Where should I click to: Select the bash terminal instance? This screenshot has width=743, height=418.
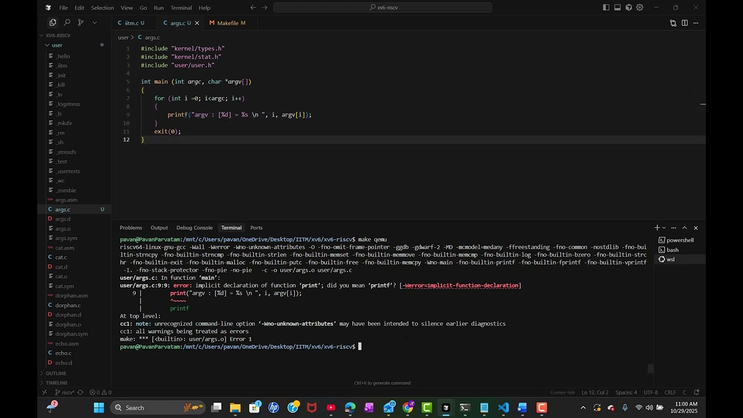click(680, 250)
